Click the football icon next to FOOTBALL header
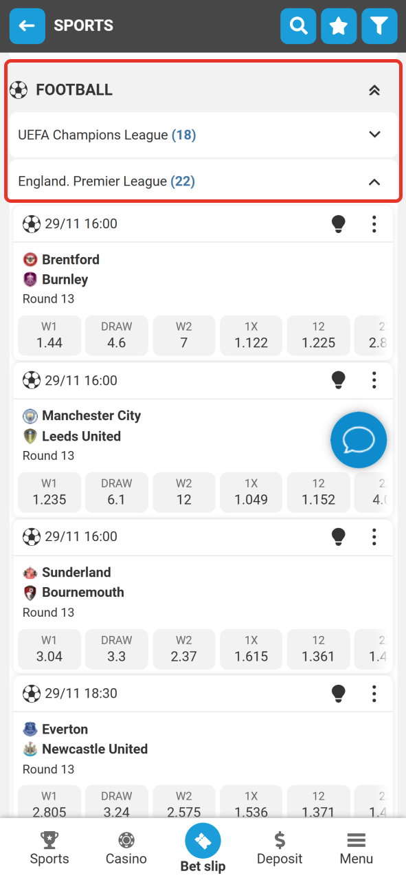The width and height of the screenshot is (406, 880). click(x=19, y=89)
